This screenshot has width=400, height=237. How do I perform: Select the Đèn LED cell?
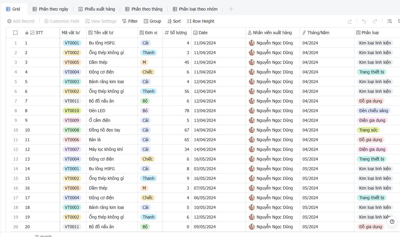click(x=112, y=111)
